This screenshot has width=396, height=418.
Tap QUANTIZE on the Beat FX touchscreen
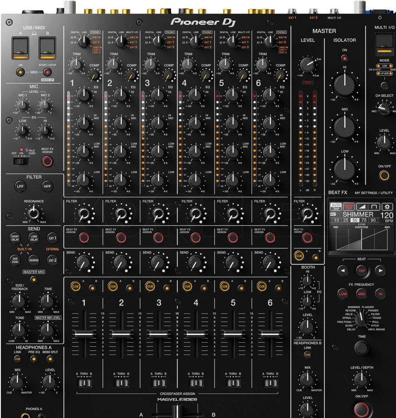tap(349, 207)
